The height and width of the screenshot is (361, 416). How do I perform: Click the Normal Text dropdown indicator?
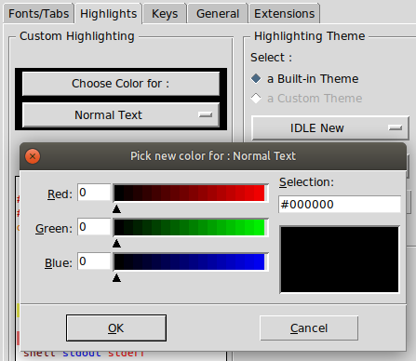206,115
